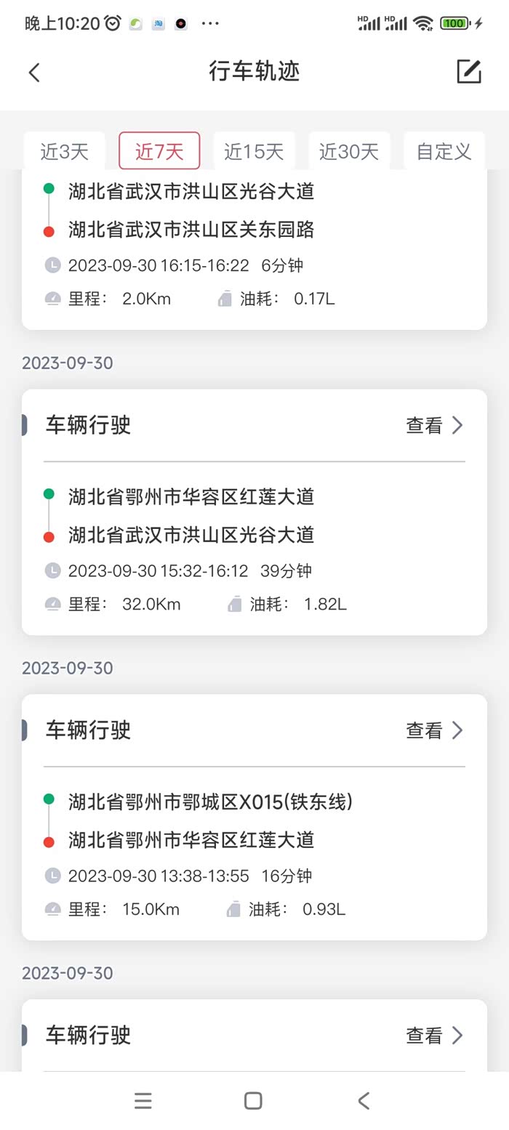Switch to 近30天 range
Viewport: 509px width, 1130px height.
coord(349,151)
